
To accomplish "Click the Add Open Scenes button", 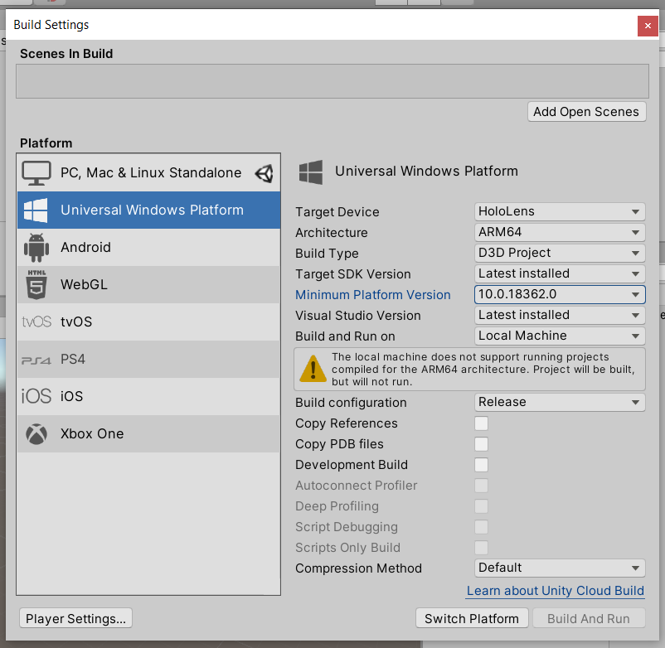I will (x=586, y=112).
